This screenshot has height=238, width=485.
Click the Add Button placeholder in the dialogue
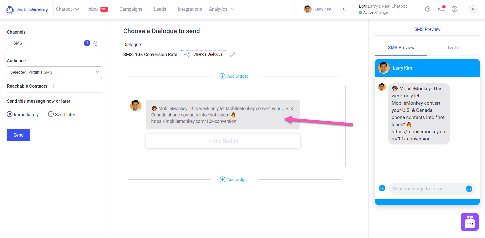coord(223,141)
